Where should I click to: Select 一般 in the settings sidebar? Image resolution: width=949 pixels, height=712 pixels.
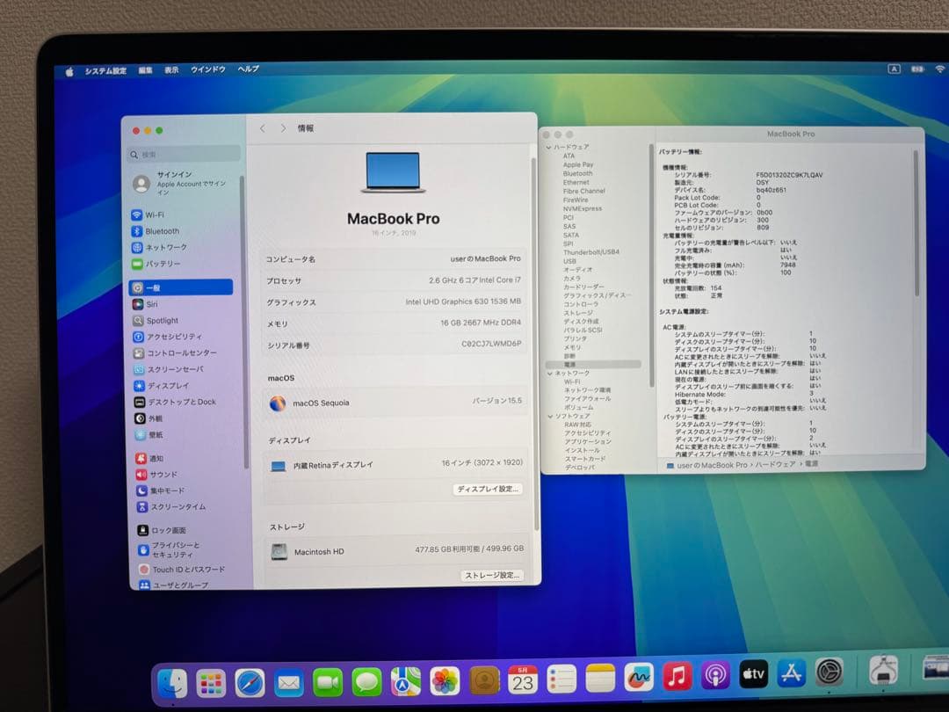[181, 287]
